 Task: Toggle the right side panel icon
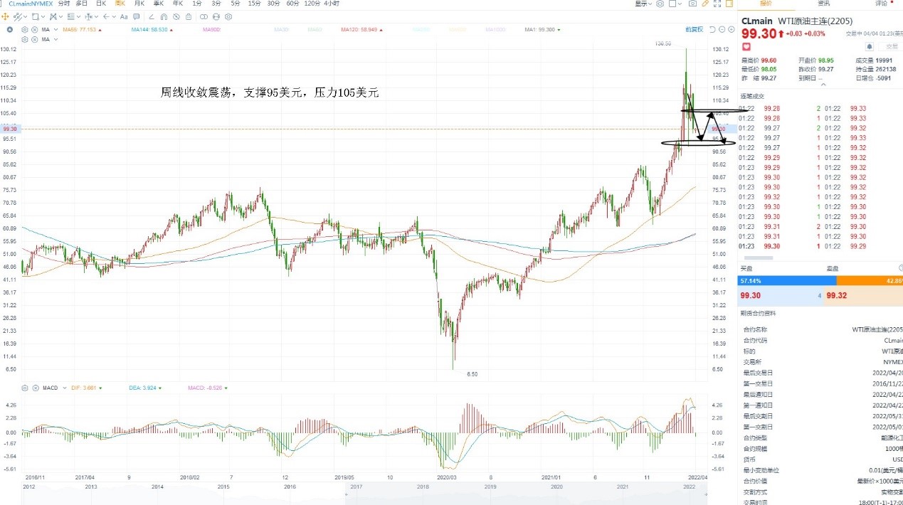point(729,4)
